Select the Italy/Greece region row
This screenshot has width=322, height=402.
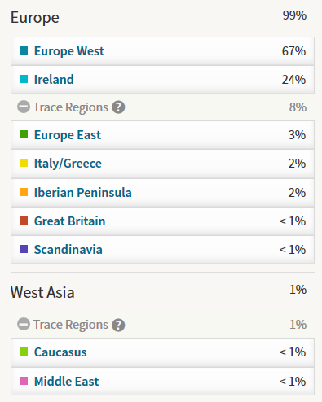[162, 164]
